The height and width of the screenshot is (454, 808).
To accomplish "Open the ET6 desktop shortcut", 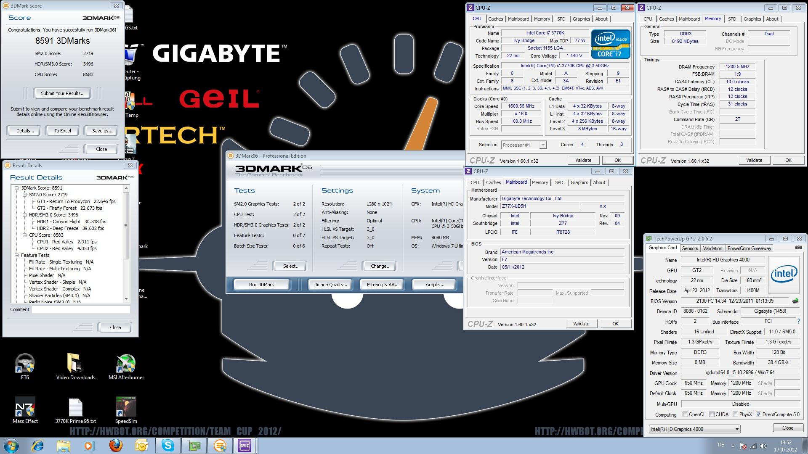I will click(25, 366).
